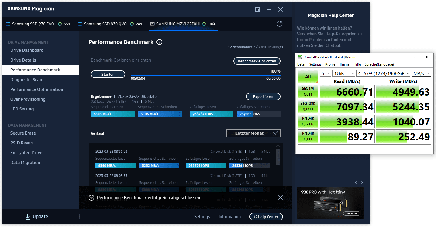Viewport: 436px width, 227px height.
Task: Click next arrow in Help Center banner
Action: point(362,182)
